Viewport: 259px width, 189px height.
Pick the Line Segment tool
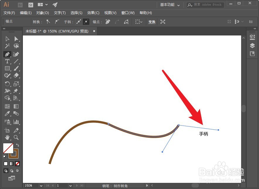[x=16, y=62]
